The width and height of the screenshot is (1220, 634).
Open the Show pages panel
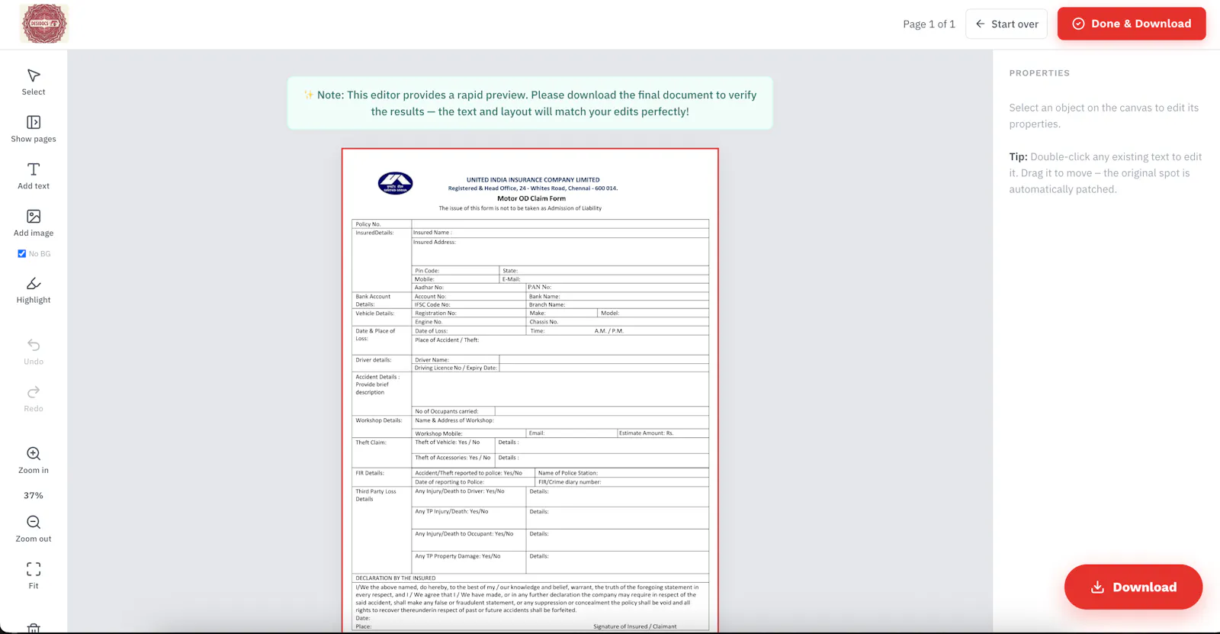(34, 129)
